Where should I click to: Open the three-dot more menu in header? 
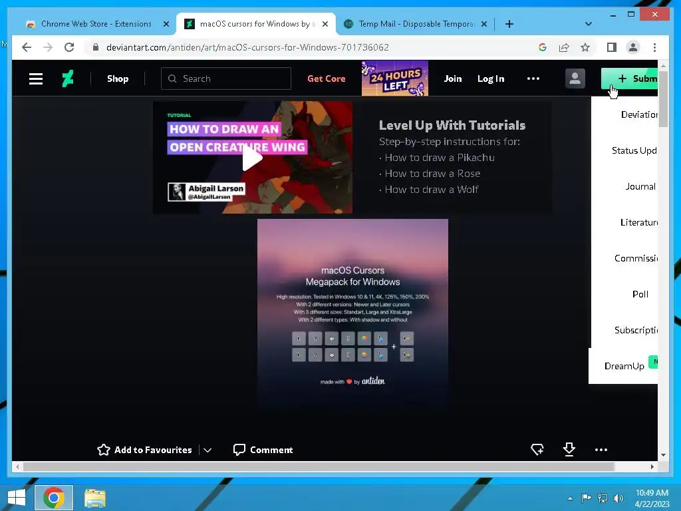pyautogui.click(x=533, y=79)
